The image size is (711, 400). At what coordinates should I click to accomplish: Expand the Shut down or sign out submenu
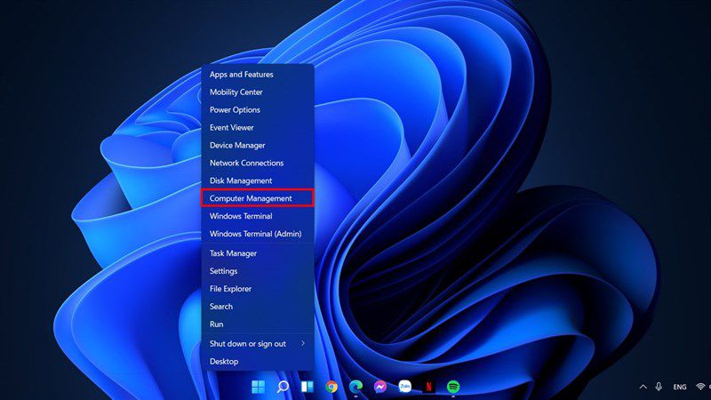258,344
